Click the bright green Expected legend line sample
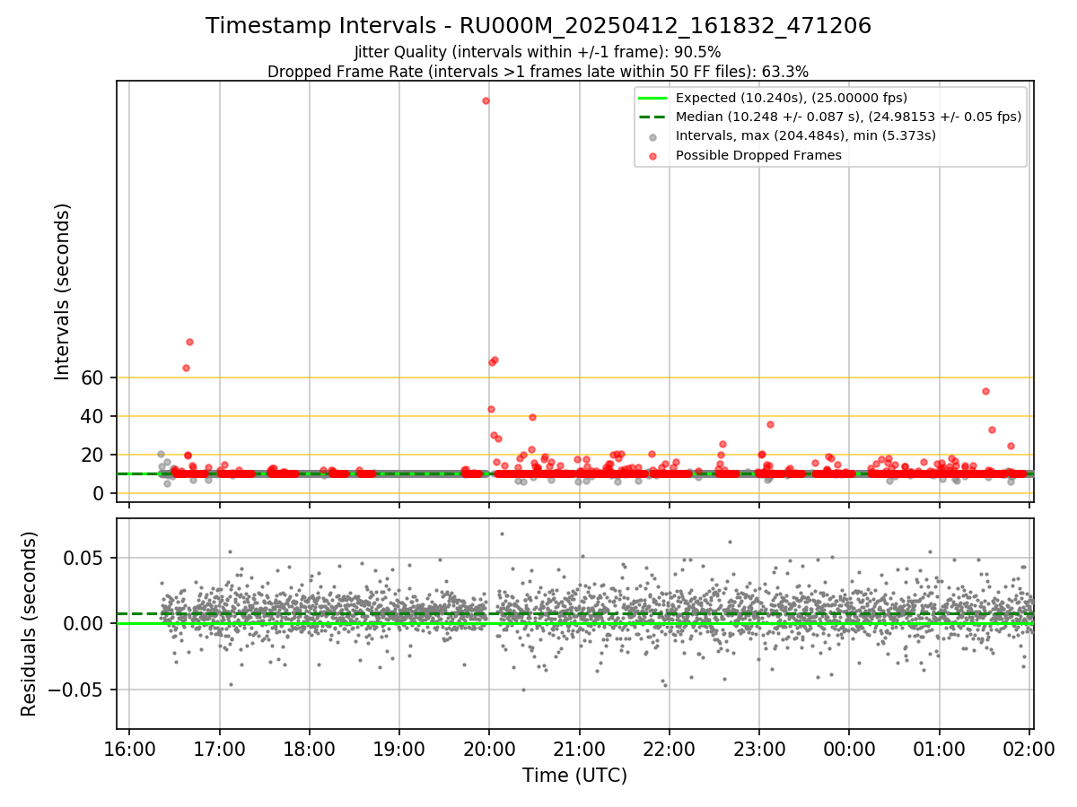1077x807 pixels. [x=652, y=98]
